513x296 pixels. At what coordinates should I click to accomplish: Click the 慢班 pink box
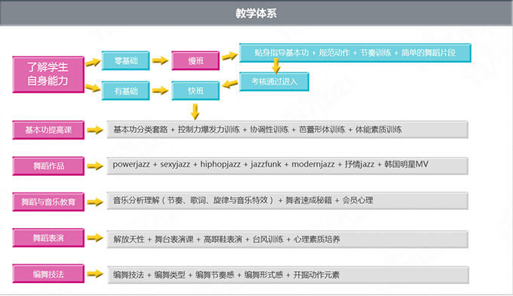tap(195, 60)
